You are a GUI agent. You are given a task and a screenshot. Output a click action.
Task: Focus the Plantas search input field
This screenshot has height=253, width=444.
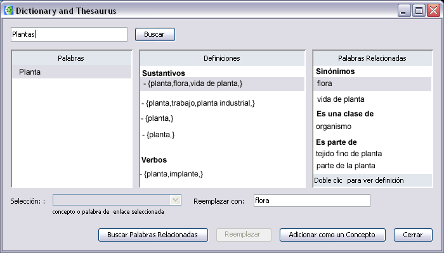69,34
